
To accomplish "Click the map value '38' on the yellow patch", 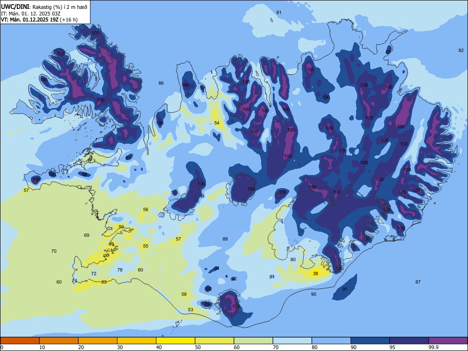I will 315,273.
